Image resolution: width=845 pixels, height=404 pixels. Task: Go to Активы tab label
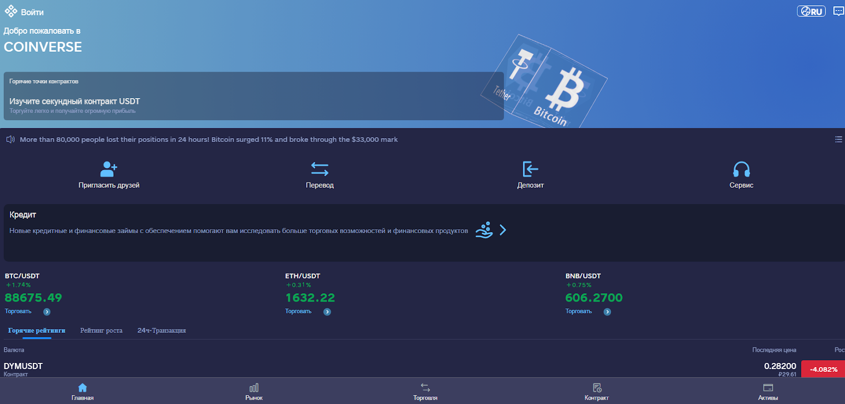click(x=768, y=398)
